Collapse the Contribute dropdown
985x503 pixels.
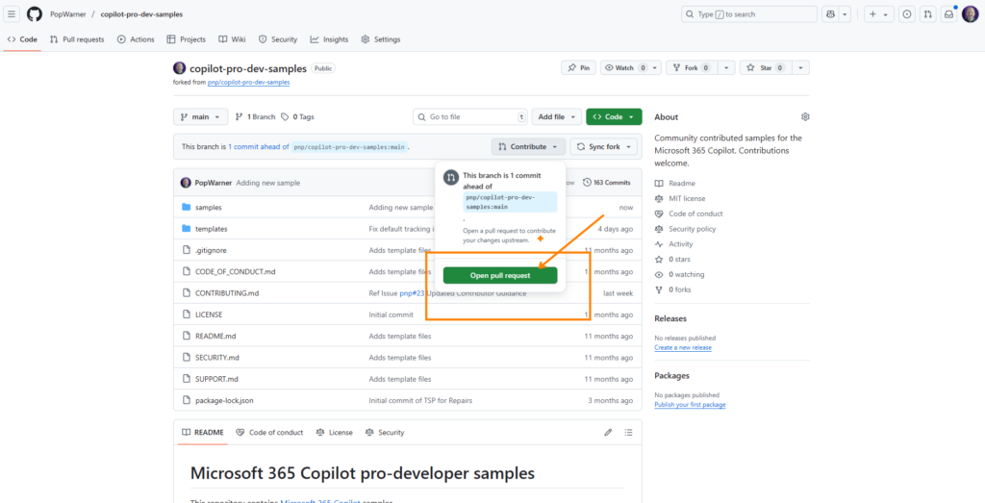[528, 146]
